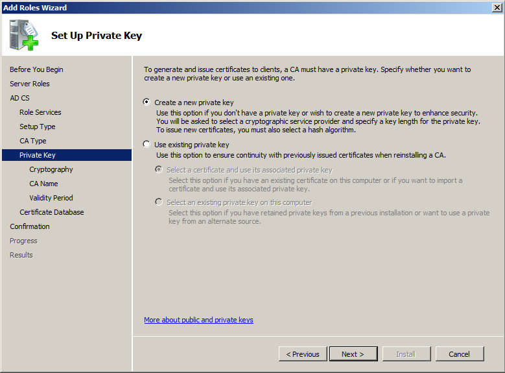Go to CA Name step
This screenshot has height=373, width=505.
click(x=43, y=184)
